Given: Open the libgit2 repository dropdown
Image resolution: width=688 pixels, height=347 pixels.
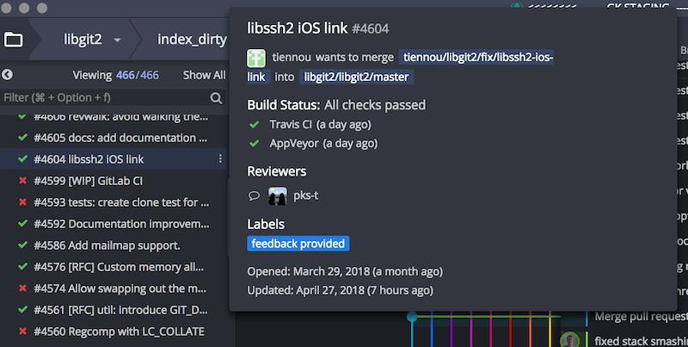Looking at the screenshot, I should pos(93,40).
